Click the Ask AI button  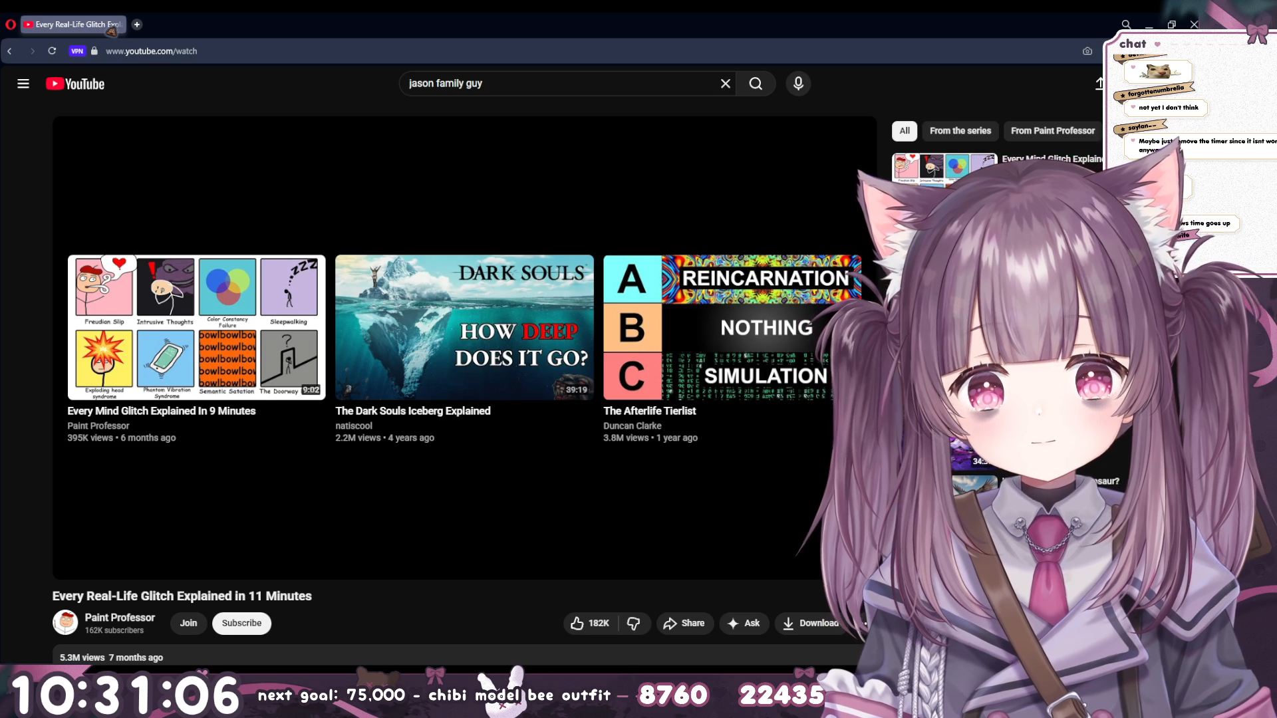click(744, 623)
